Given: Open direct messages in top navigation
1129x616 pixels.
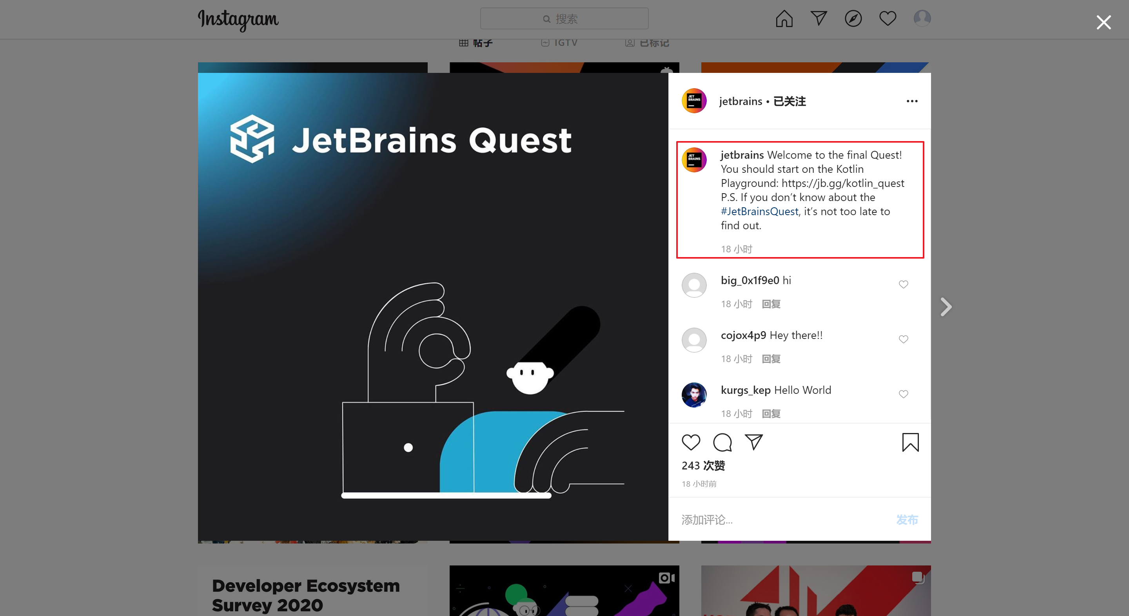Looking at the screenshot, I should (819, 19).
